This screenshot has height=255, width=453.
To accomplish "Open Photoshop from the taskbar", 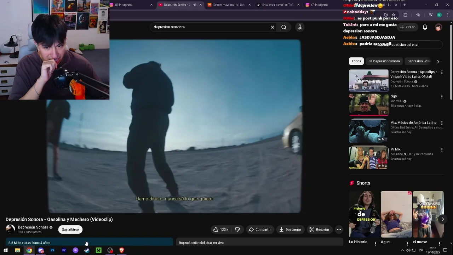I will pos(52,250).
